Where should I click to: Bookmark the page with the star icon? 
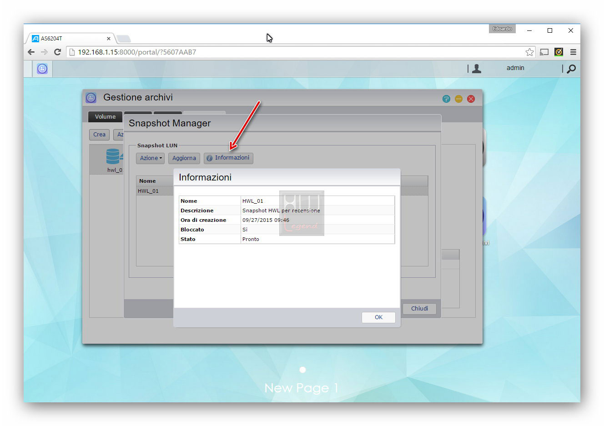tap(529, 52)
